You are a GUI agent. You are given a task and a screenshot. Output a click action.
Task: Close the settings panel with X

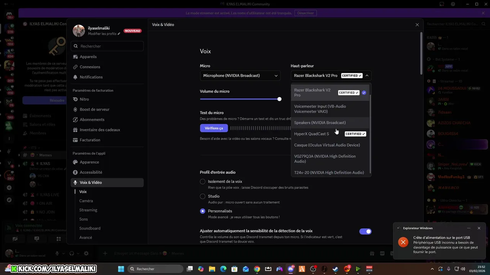point(417,24)
